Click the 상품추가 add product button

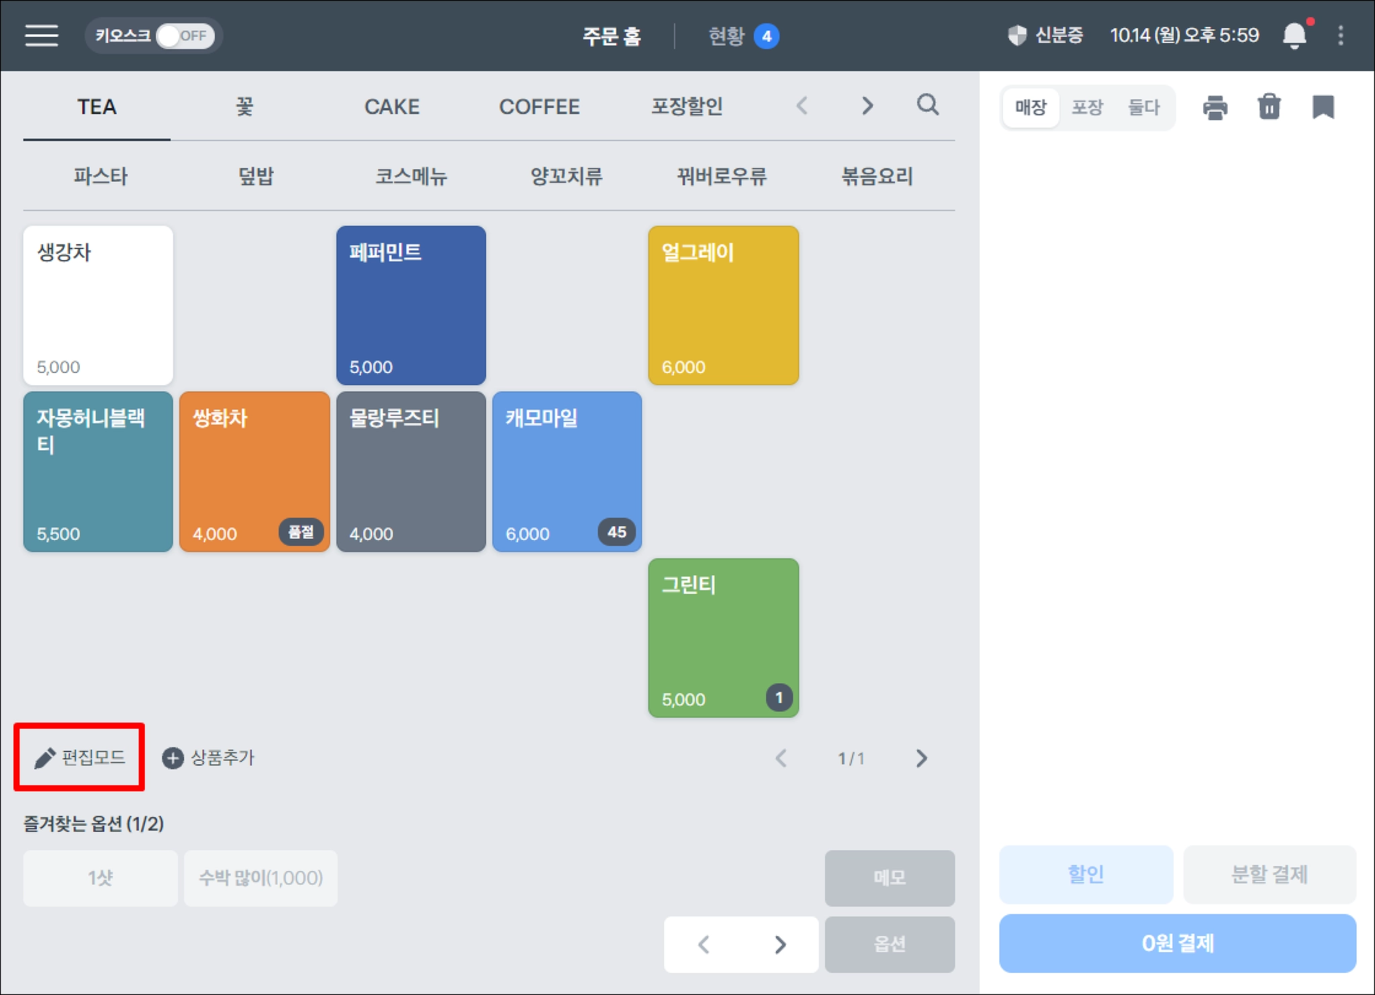[209, 757]
